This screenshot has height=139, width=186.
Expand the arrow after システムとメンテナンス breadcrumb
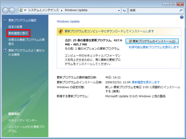pyautogui.click(x=62, y=11)
